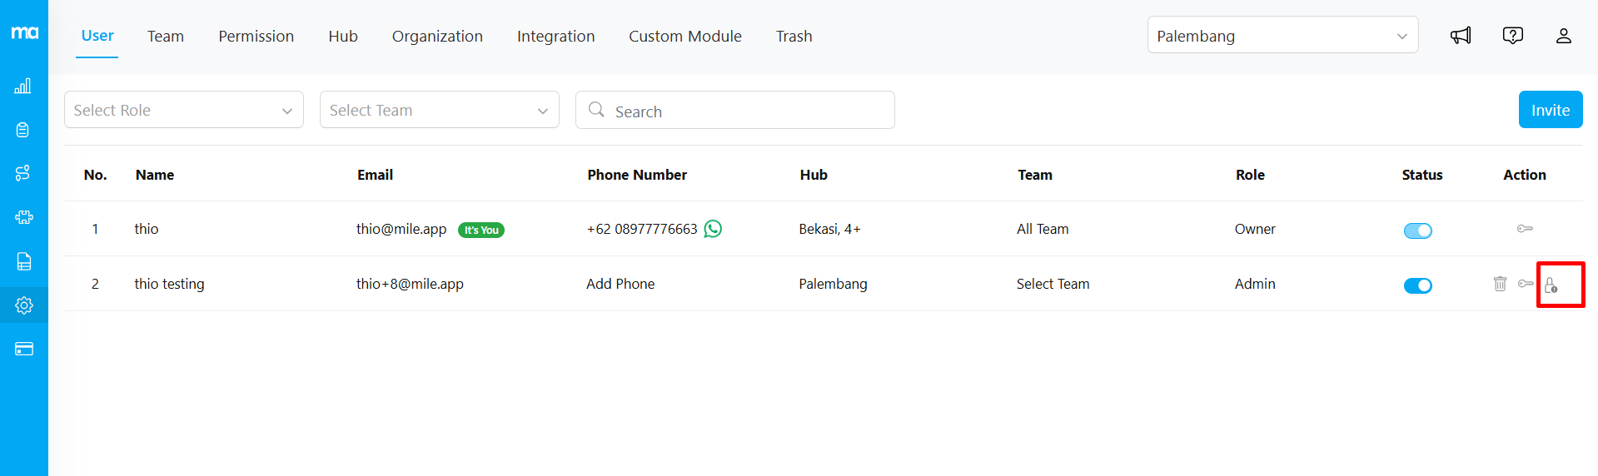Screen dimensions: 1598x476
Task: Switch to the Permission tab
Action: click(x=256, y=37)
